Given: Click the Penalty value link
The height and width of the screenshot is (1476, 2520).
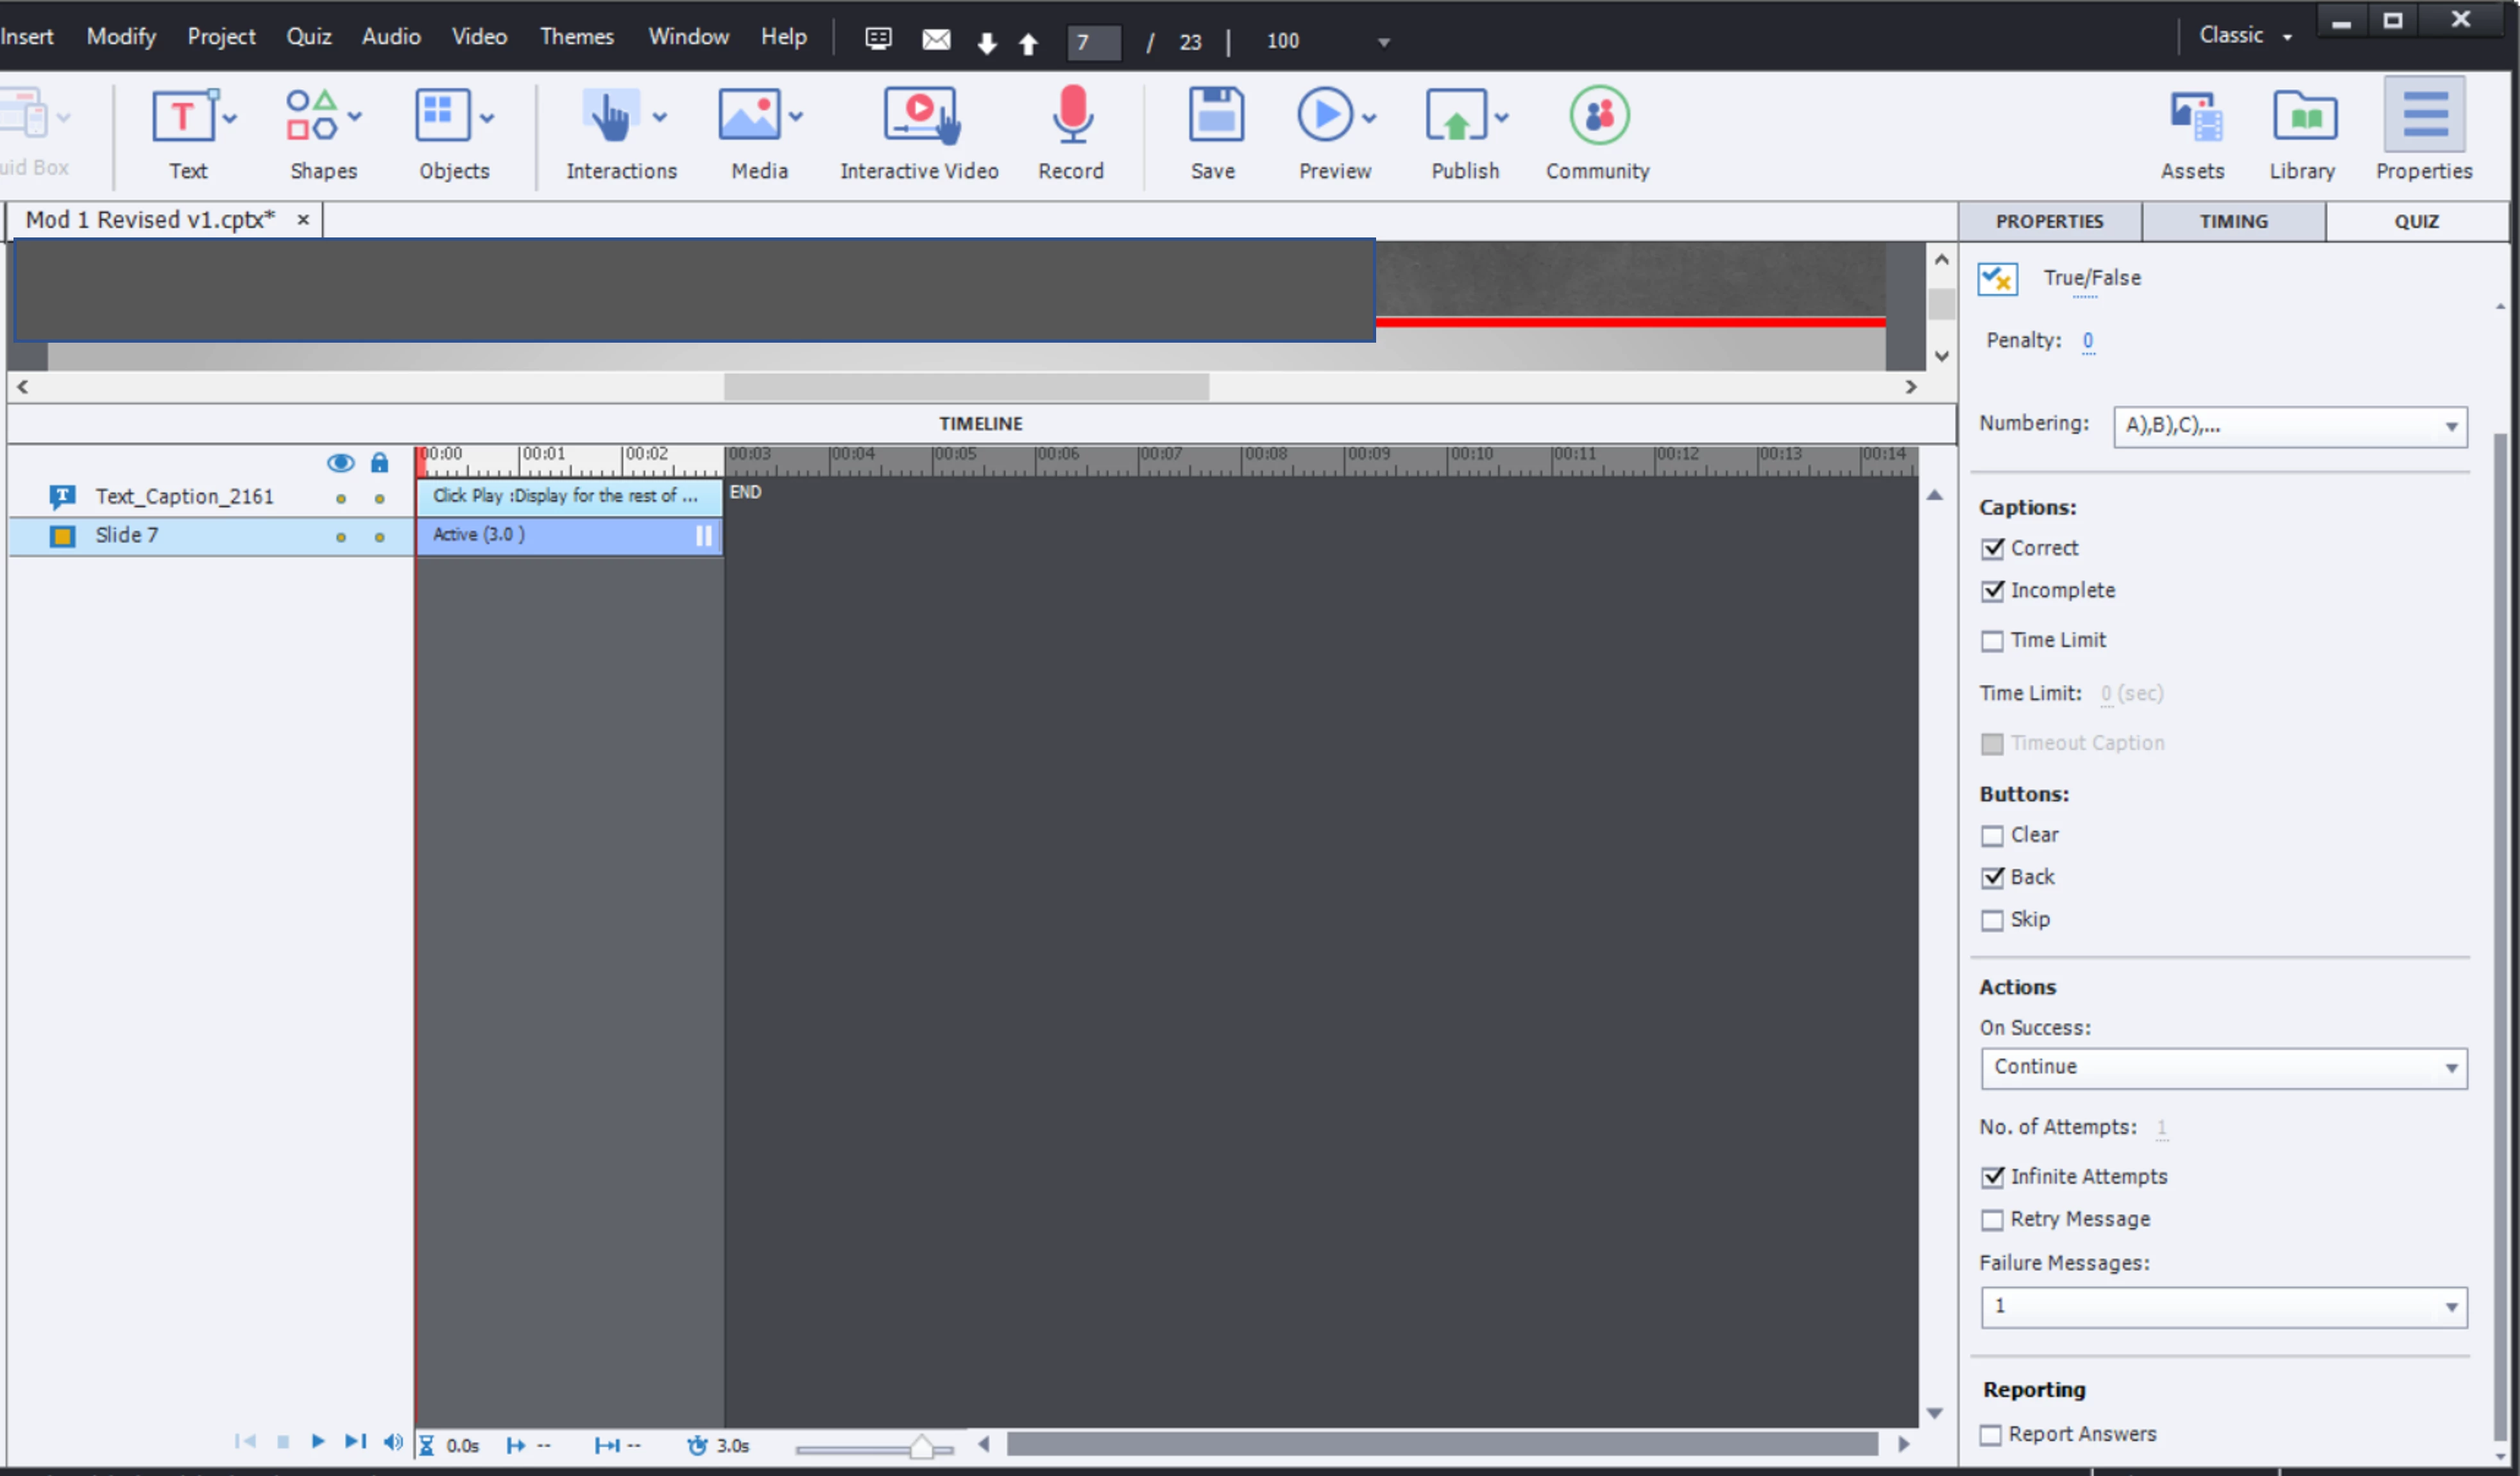Looking at the screenshot, I should click(x=2088, y=341).
